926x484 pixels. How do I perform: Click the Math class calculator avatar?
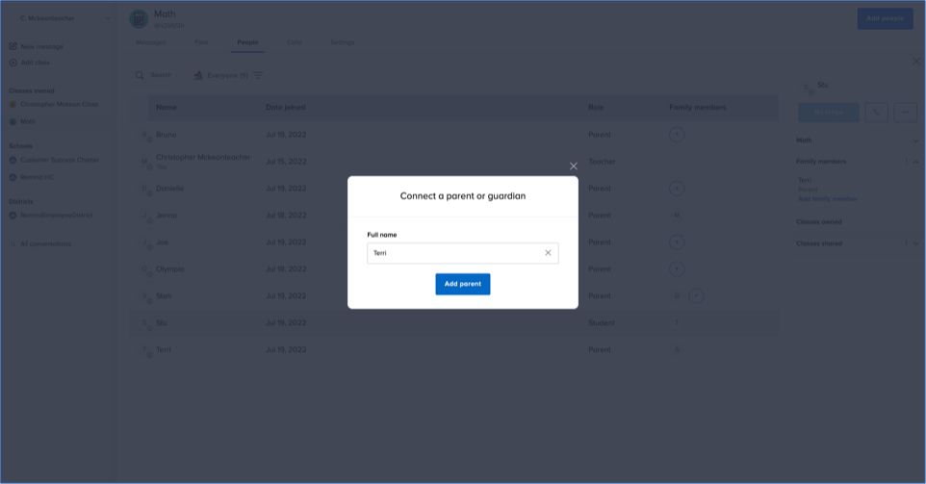click(x=140, y=18)
